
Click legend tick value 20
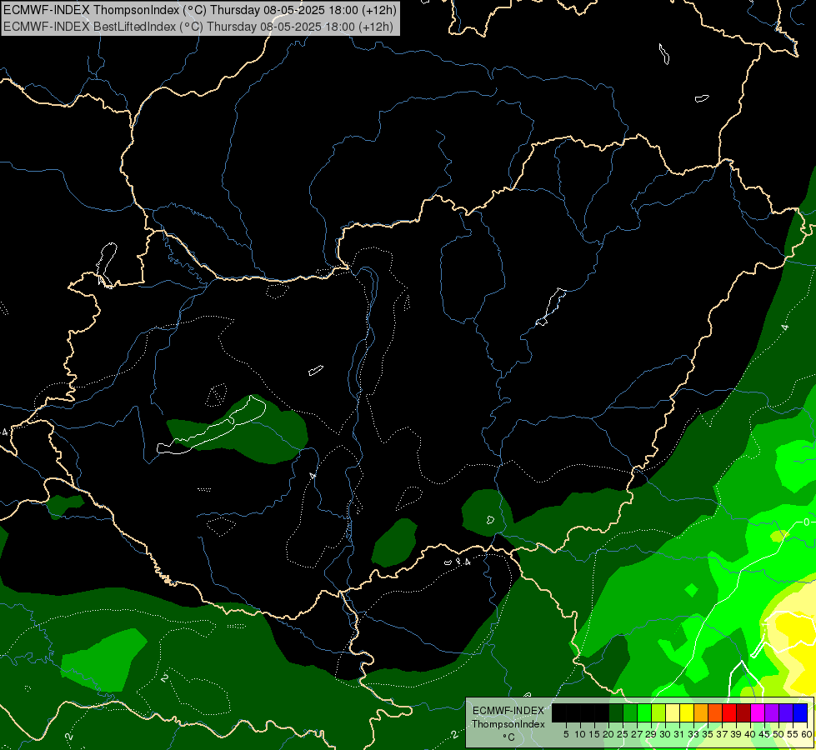point(608,734)
